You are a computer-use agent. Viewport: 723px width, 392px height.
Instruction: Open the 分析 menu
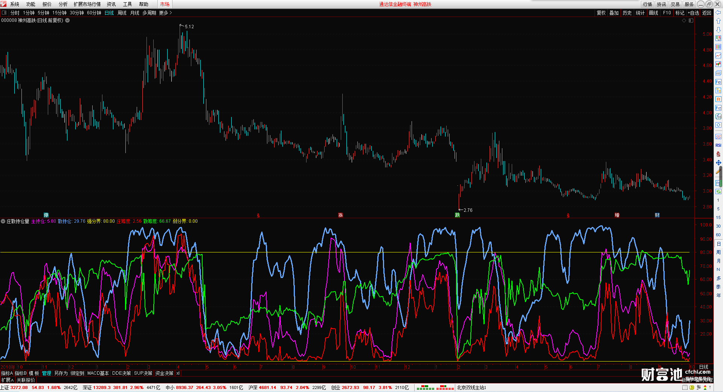tap(63, 4)
